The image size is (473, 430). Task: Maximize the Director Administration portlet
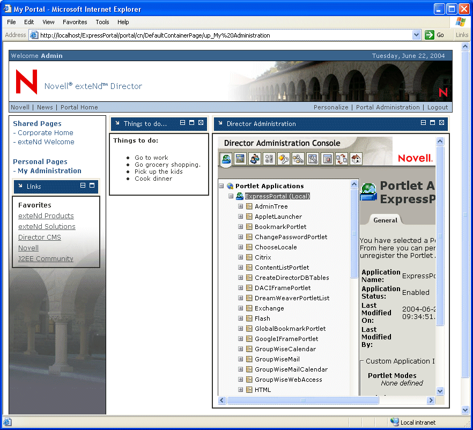tap(432, 123)
